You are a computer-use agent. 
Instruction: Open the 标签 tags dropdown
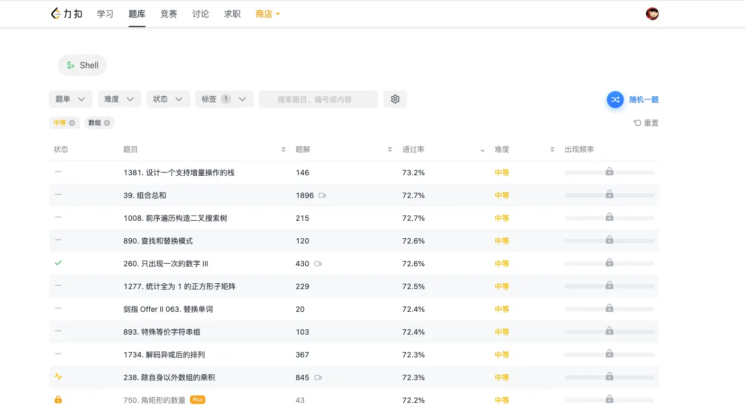(x=224, y=99)
